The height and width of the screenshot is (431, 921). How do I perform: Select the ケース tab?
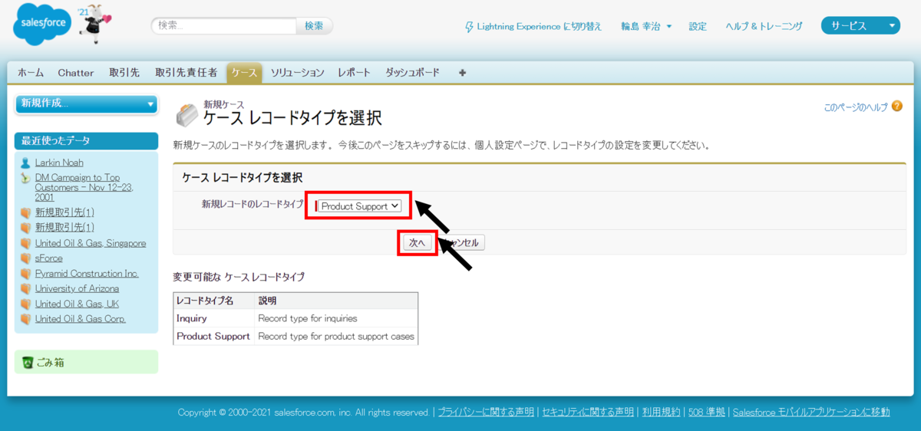click(245, 73)
